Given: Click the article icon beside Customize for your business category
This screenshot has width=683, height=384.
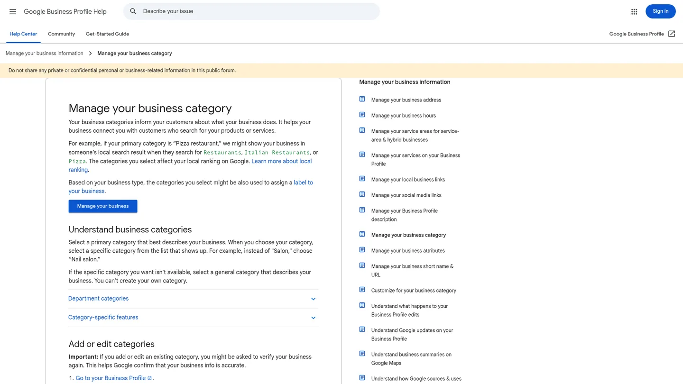Looking at the screenshot, I should coord(362,290).
